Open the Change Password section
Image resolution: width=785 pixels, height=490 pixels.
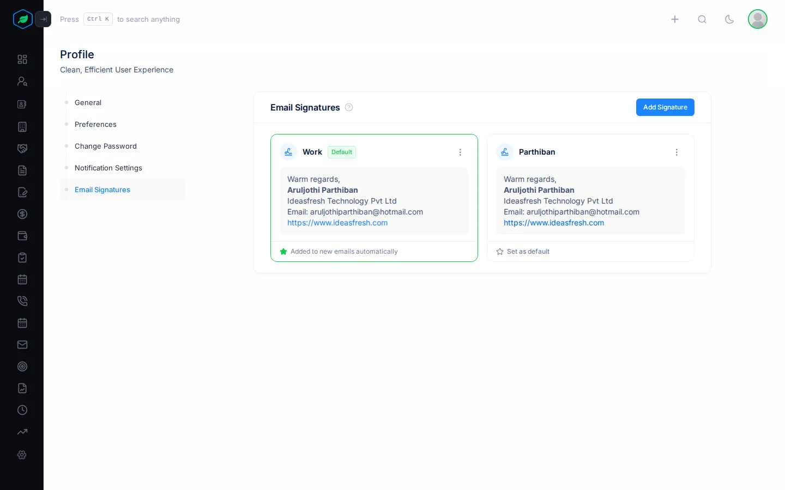[x=123, y=146]
